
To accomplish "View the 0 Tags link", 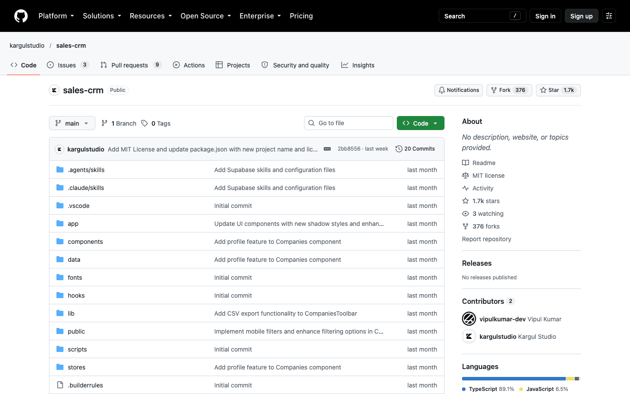I will pyautogui.click(x=156, y=123).
